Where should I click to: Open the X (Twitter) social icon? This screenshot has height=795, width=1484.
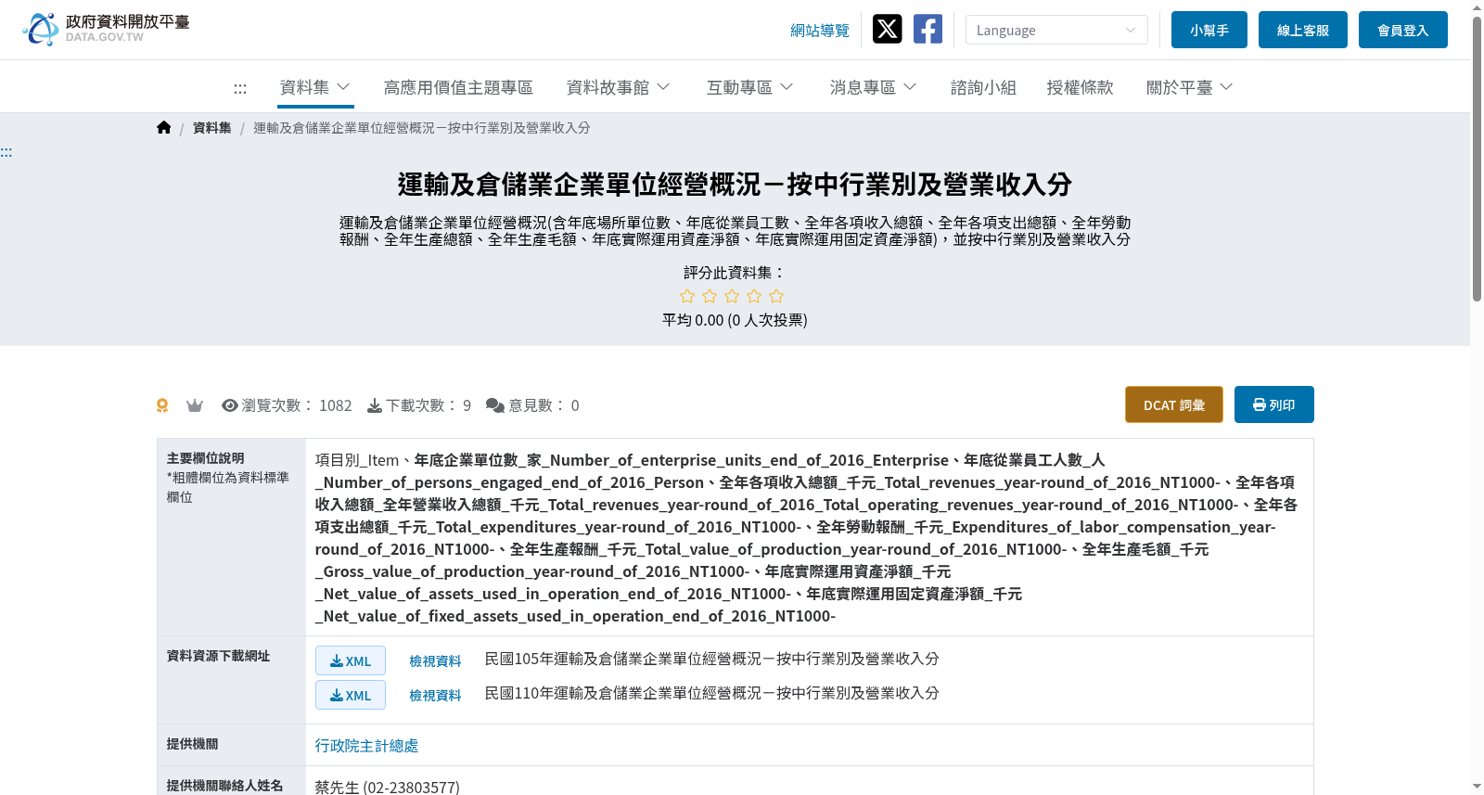tap(887, 29)
